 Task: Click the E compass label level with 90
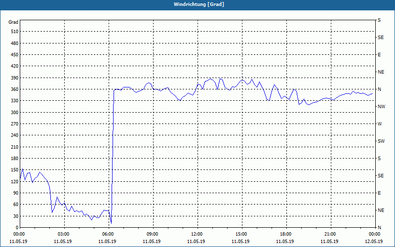[379, 193]
